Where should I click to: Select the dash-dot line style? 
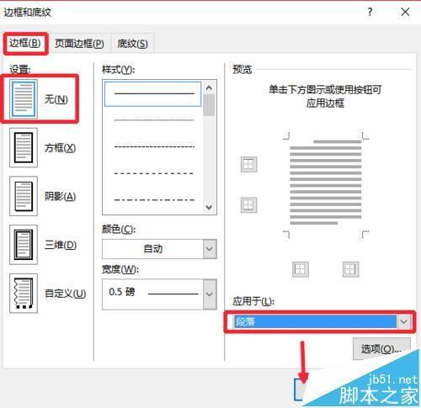pos(154,199)
